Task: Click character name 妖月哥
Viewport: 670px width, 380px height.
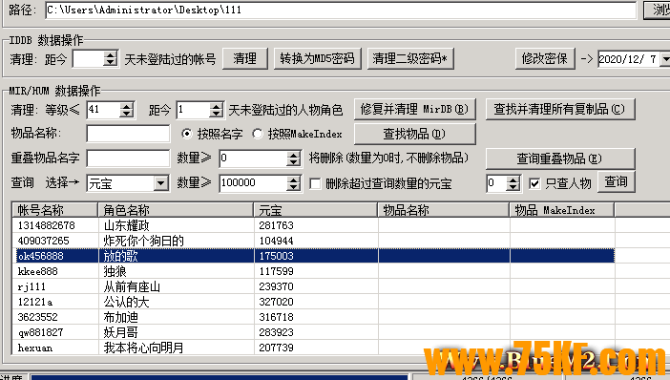Action: click(121, 332)
